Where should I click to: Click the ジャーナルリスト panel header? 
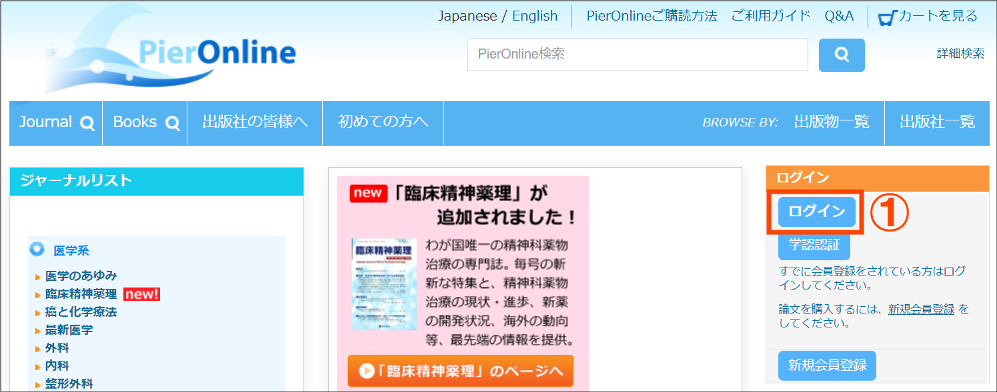157,181
